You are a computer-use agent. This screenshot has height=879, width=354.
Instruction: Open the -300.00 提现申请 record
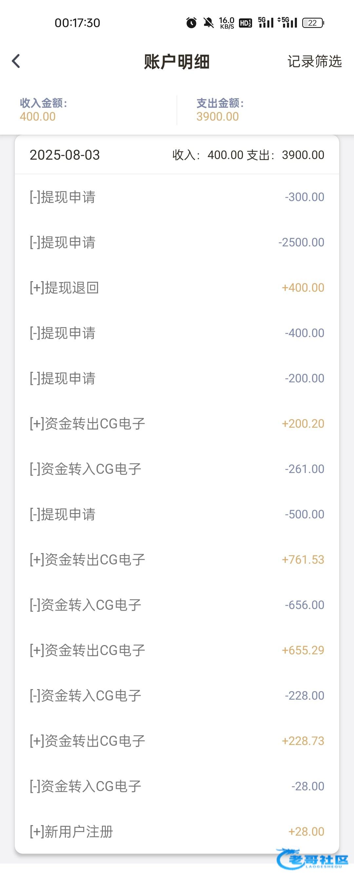coord(177,197)
